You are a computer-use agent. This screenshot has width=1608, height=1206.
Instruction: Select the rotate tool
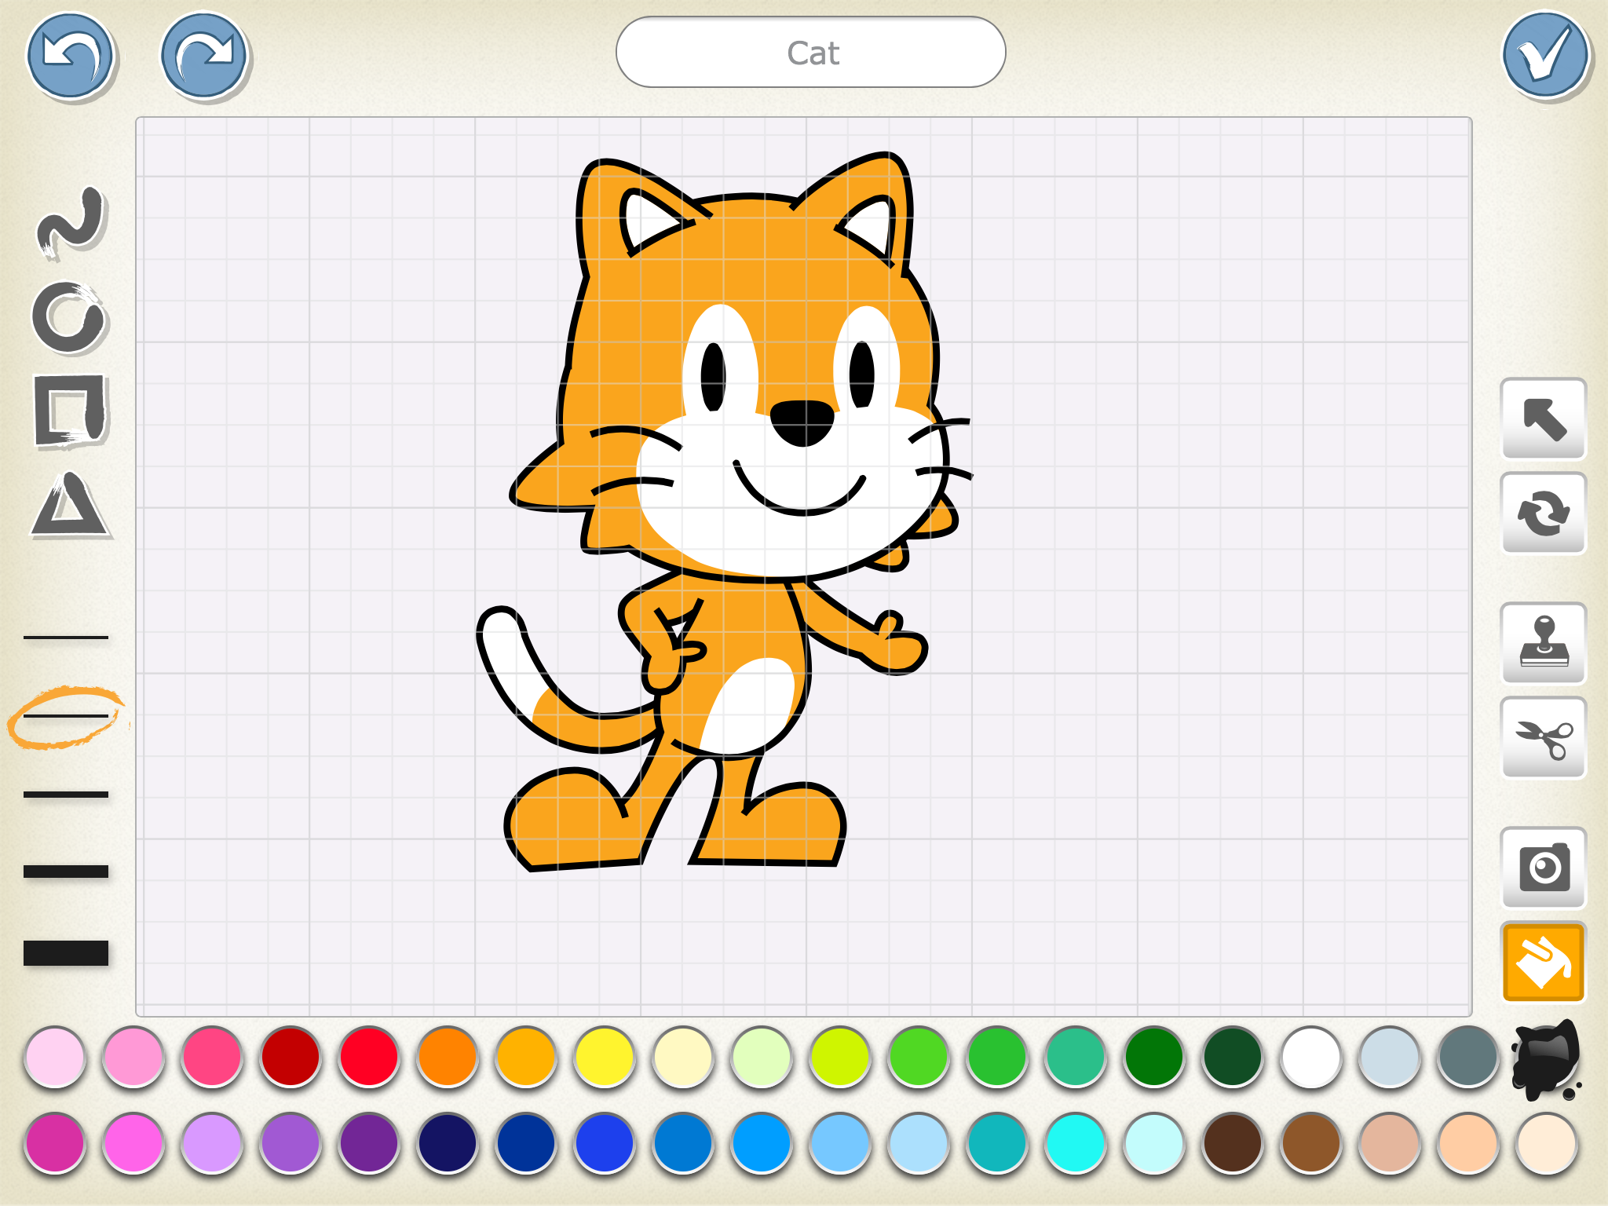pyautogui.click(x=1544, y=513)
